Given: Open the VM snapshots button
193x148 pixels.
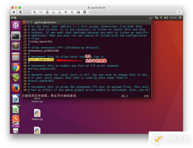Looking at the screenshot, I should pos(20,12).
